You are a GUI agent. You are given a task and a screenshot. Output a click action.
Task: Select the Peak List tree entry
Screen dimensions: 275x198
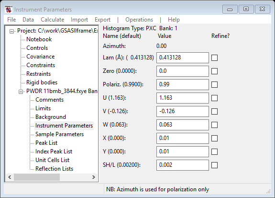pyautogui.click(x=46, y=143)
